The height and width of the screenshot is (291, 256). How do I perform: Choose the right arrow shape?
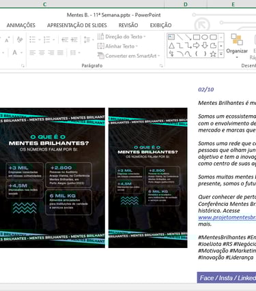coord(196,46)
